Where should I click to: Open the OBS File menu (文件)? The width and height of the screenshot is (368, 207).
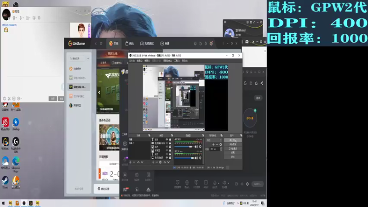(132, 61)
